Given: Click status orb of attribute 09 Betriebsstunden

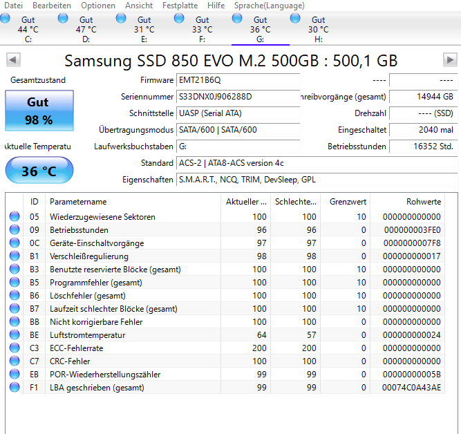Looking at the screenshot, I should coord(15,229).
